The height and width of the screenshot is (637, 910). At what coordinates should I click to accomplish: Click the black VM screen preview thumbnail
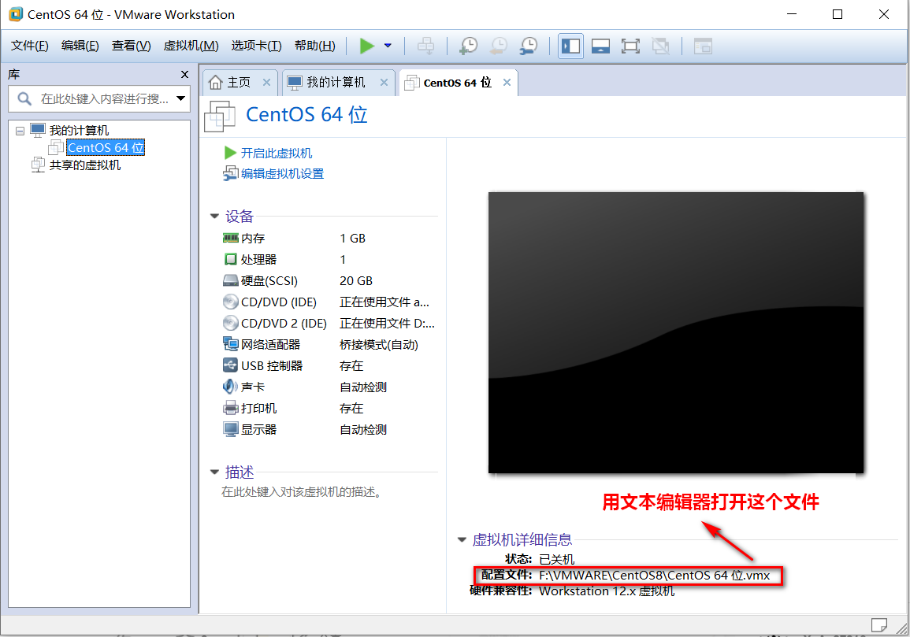click(x=675, y=332)
